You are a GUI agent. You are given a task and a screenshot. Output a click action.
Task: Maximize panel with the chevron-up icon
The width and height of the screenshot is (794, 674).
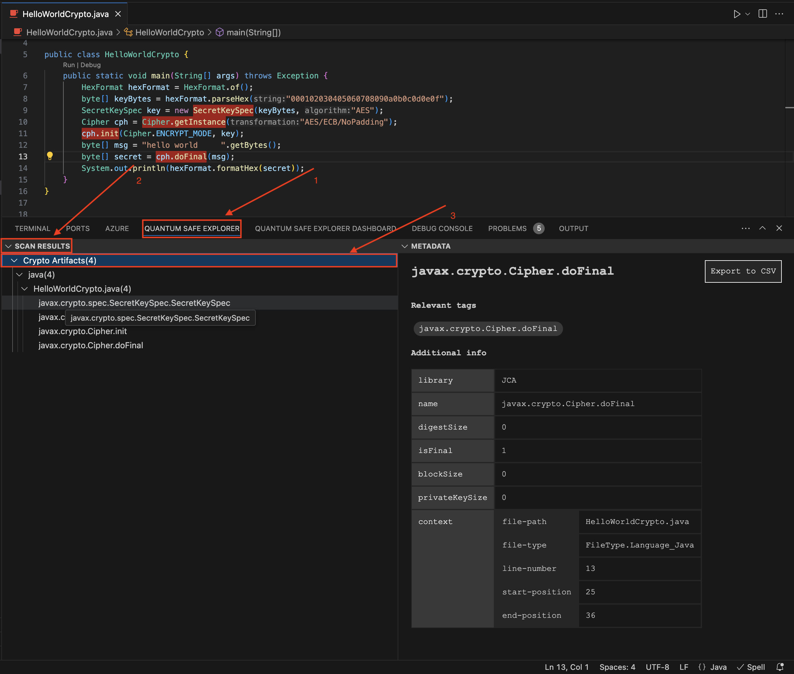(x=762, y=228)
